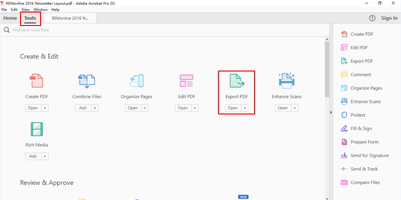The width and height of the screenshot is (401, 200).
Task: Select the Prepare Form icon
Action: tap(344, 142)
